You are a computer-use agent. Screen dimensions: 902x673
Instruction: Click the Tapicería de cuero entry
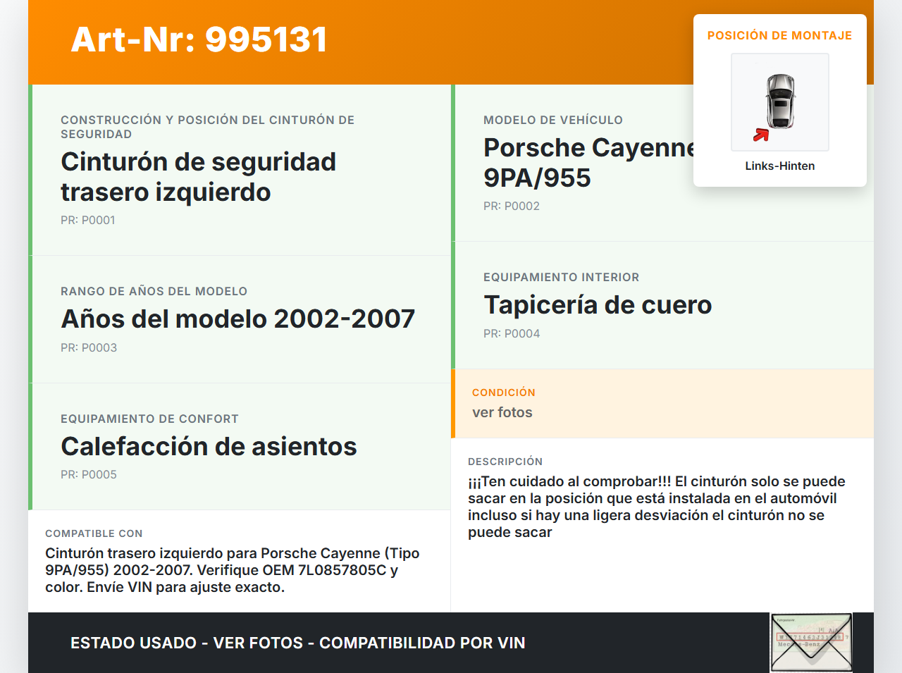click(598, 304)
